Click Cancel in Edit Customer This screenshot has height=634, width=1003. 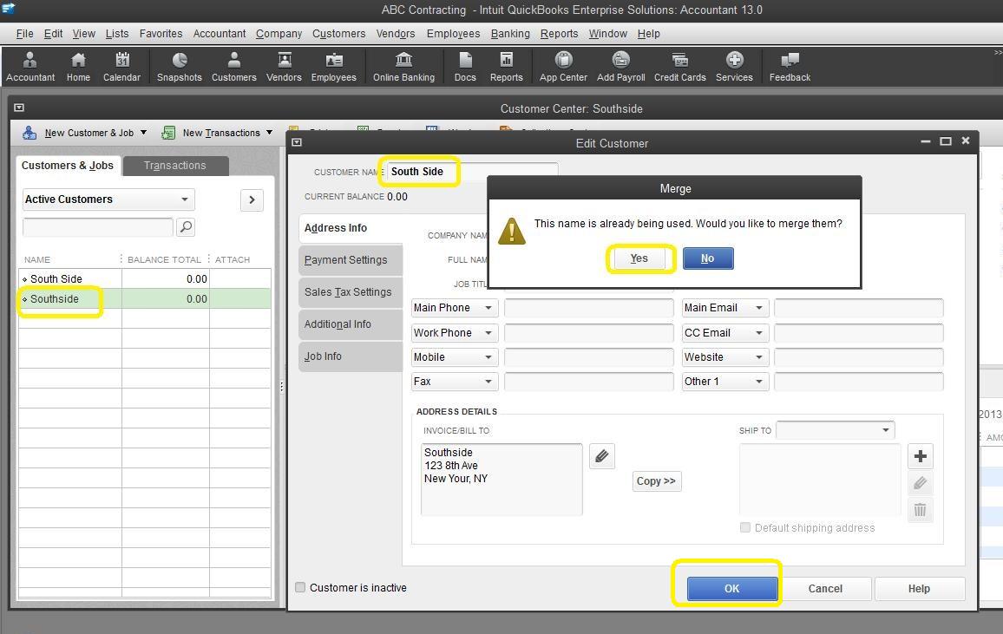pyautogui.click(x=825, y=589)
